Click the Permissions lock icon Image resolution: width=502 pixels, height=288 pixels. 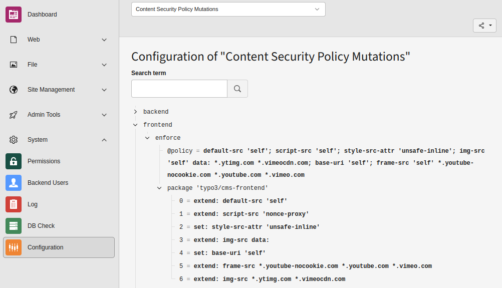[x=14, y=161]
